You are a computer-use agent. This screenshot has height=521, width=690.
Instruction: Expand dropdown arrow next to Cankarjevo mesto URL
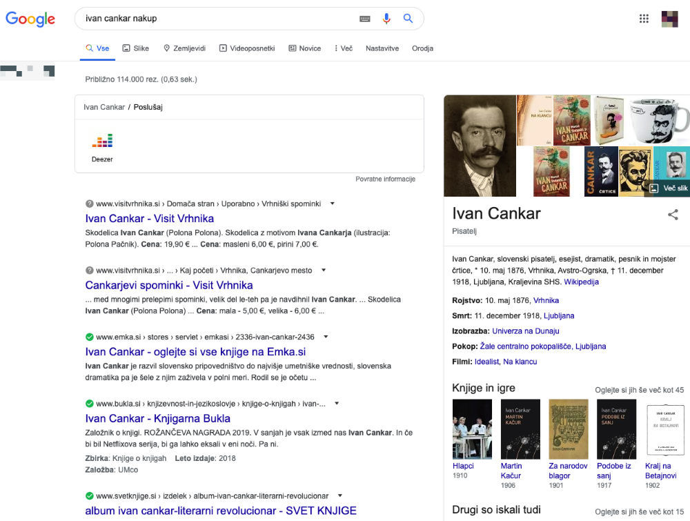pyautogui.click(x=324, y=271)
